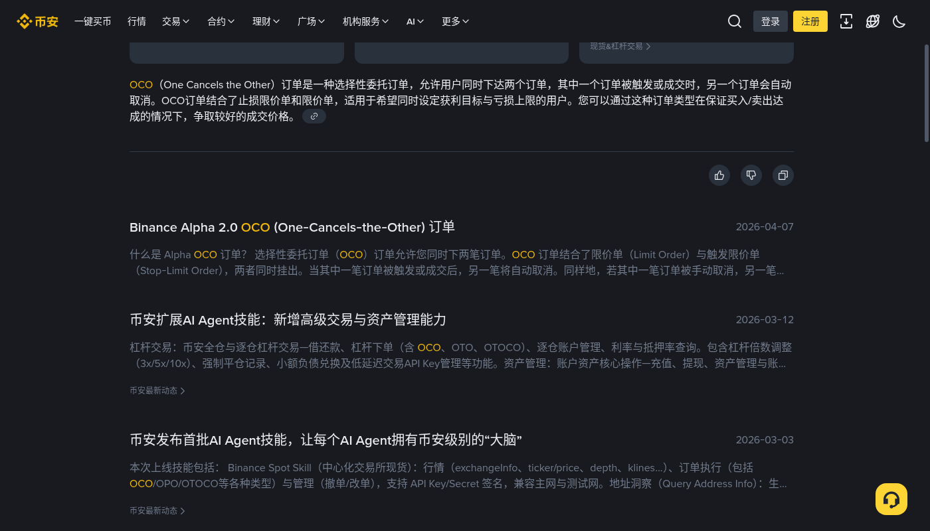This screenshot has height=531, width=930.
Task: Expand the 更多 dropdown menu
Action: (x=456, y=21)
